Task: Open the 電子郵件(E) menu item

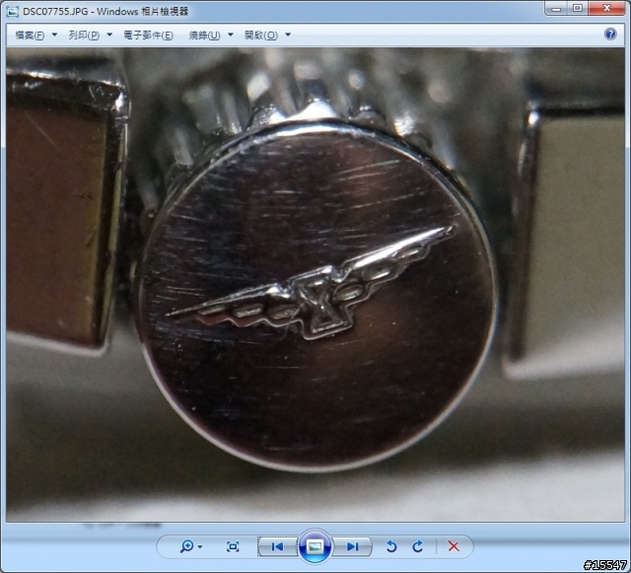Action: (148, 36)
